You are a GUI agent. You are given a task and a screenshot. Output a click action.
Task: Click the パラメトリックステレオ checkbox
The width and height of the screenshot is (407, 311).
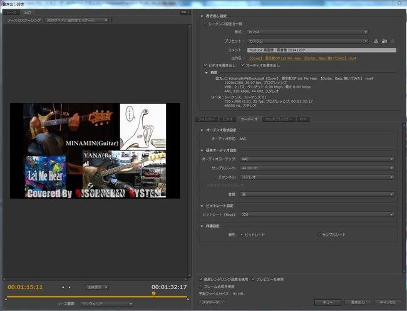tap(203, 185)
